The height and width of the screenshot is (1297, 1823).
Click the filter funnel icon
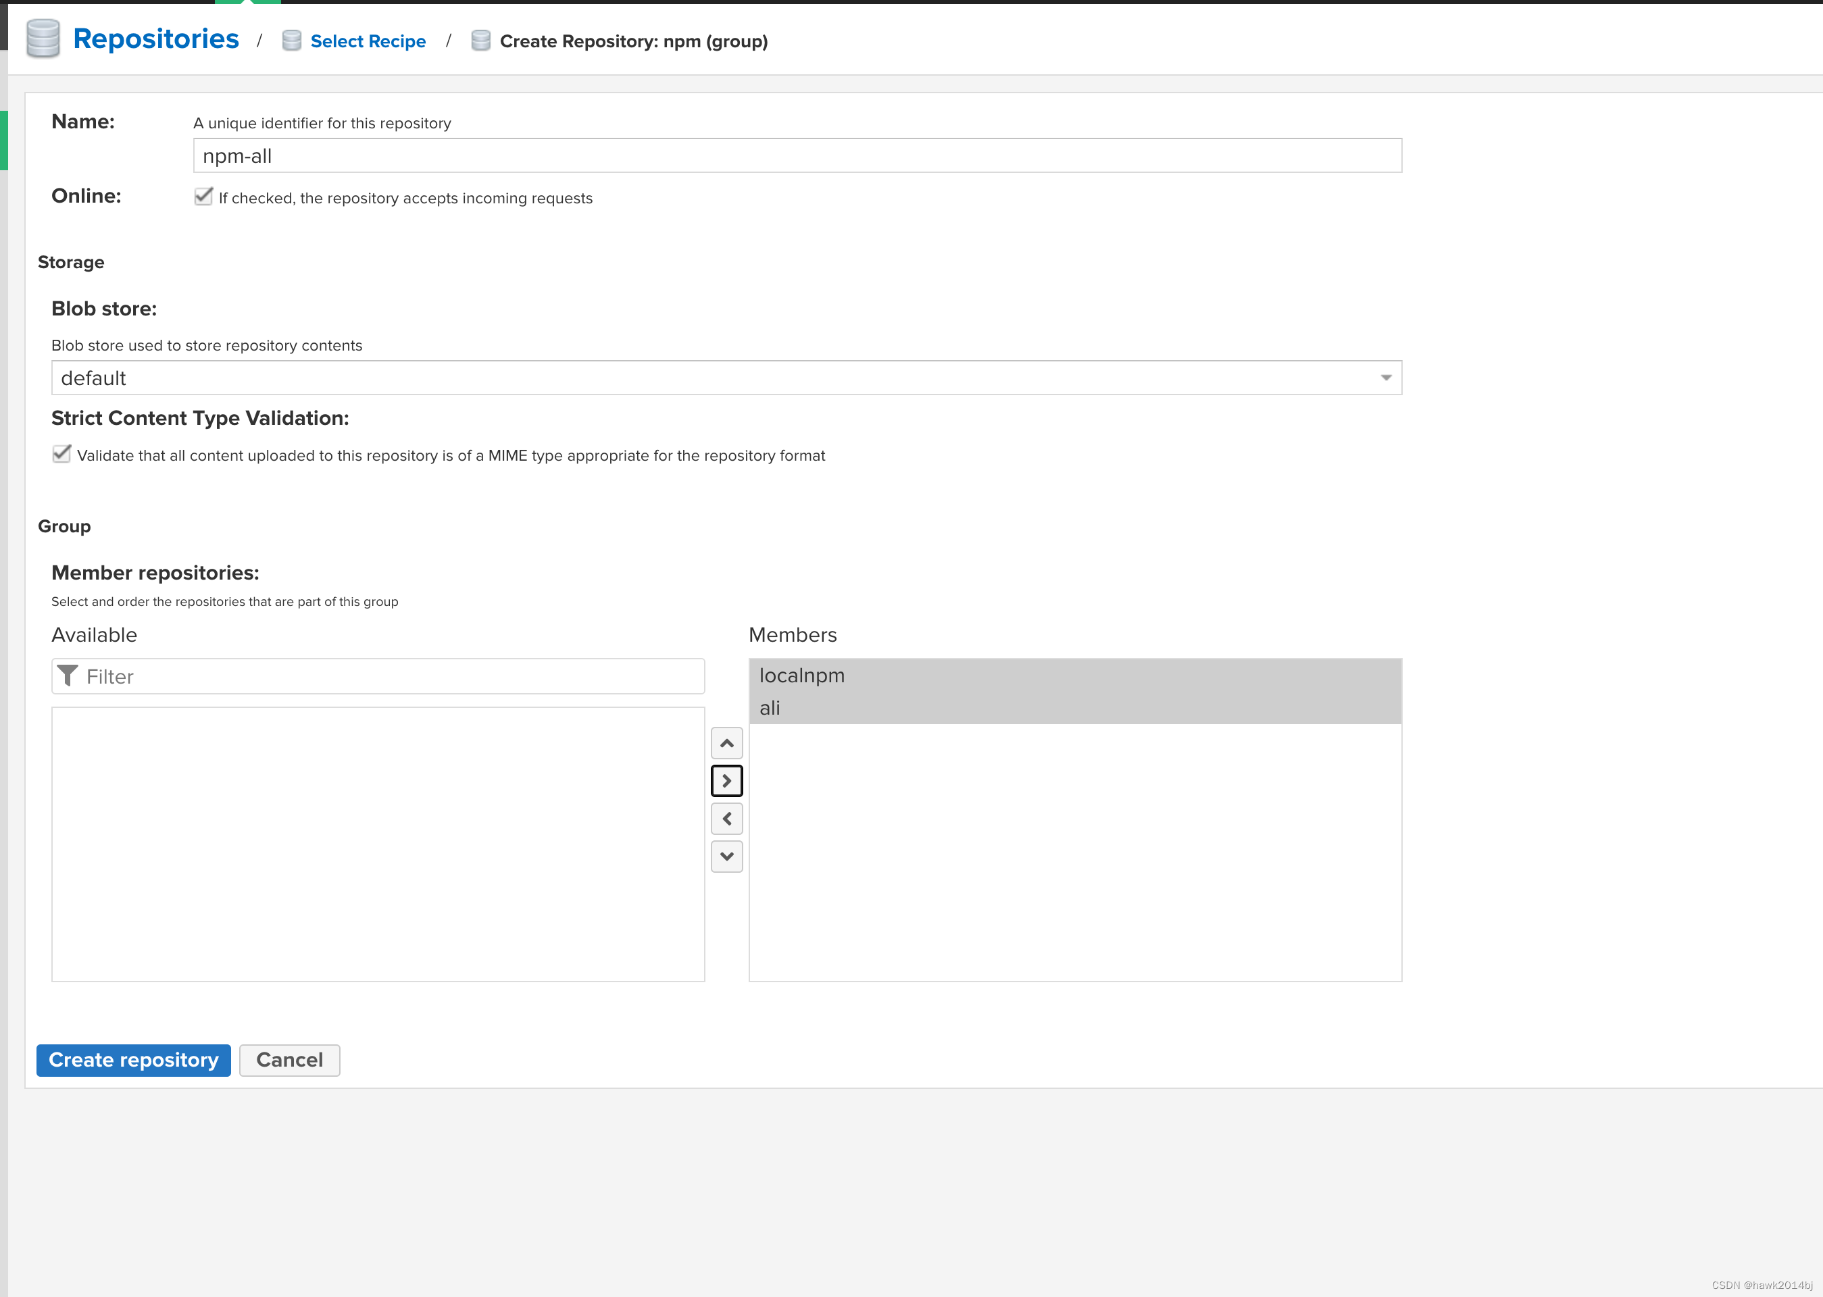click(x=68, y=676)
